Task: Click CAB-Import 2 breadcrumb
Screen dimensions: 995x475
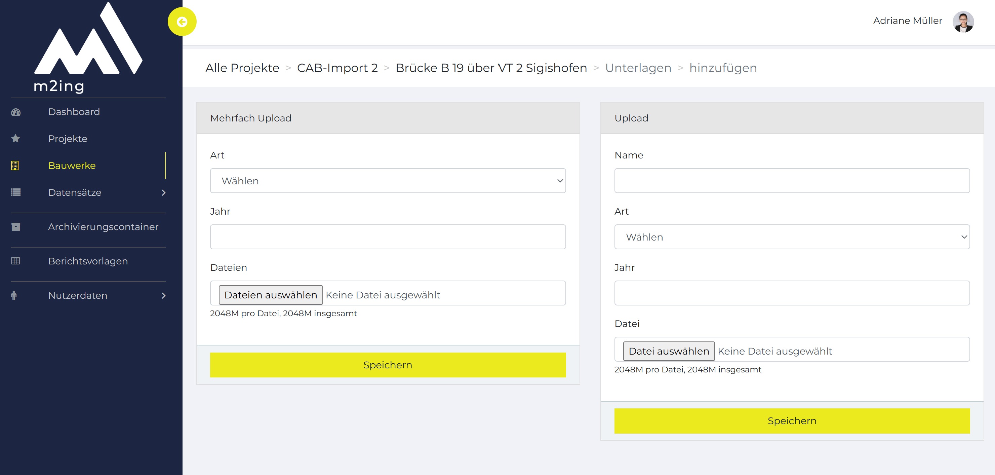Action: point(337,68)
